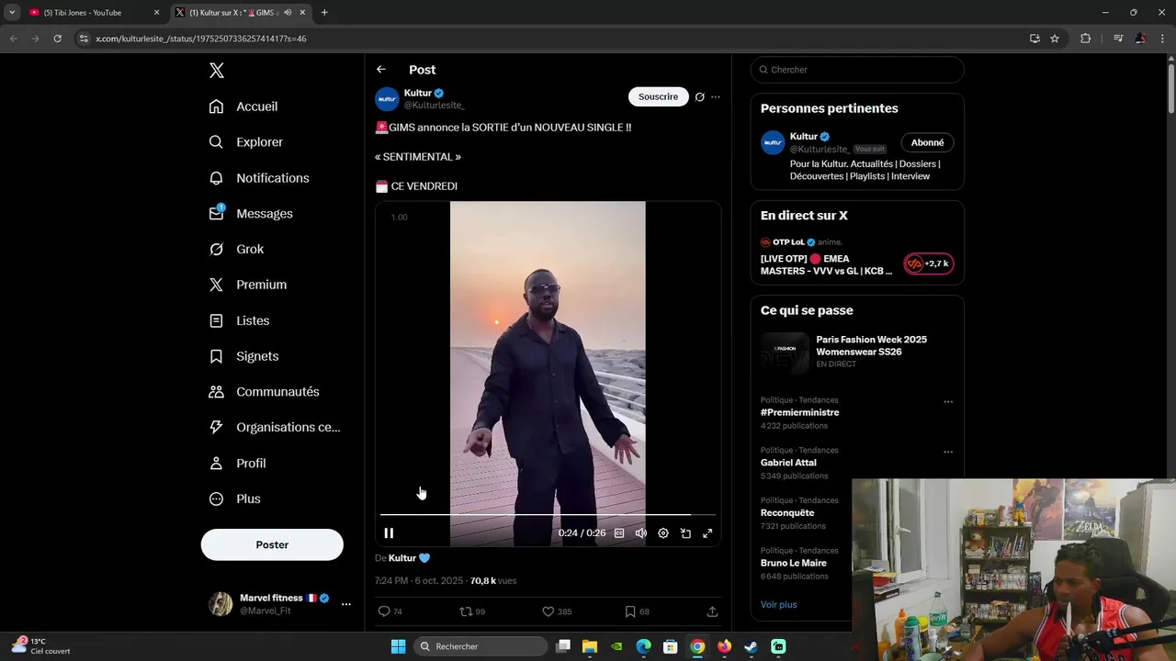The image size is (1176, 661).
Task: Click the Poster button
Action: pos(272,544)
